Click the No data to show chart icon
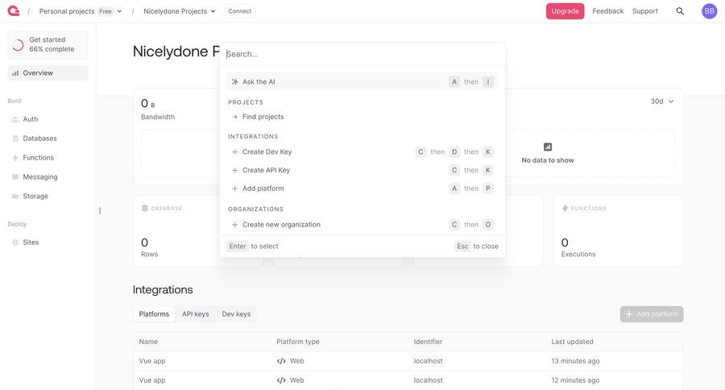 [548, 147]
